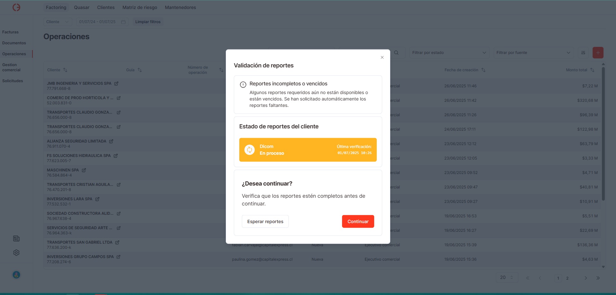Close the Validación de reportes dialog
The image size is (616, 295).
click(382, 57)
